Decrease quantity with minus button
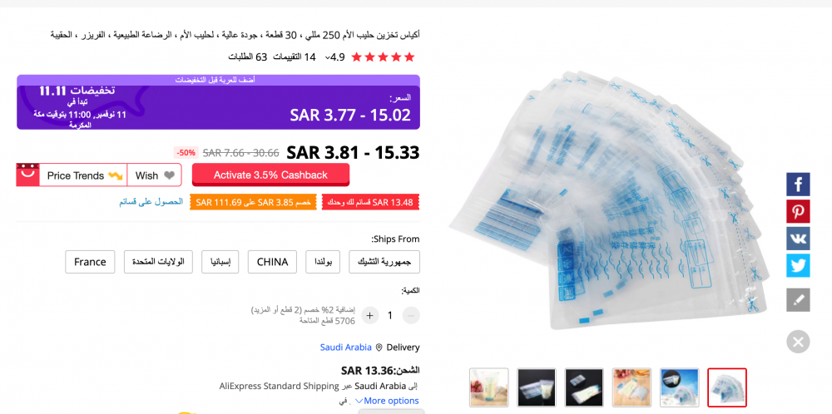Viewport: 832px width, 414px height. pyautogui.click(x=411, y=316)
